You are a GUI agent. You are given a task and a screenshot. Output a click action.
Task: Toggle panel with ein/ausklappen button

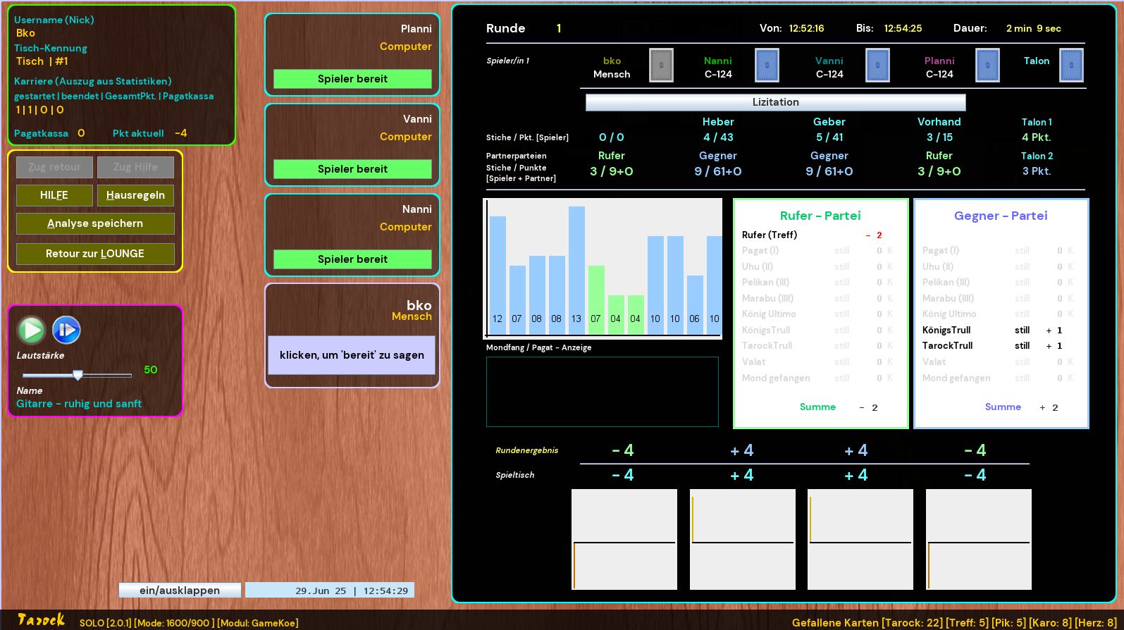point(180,591)
